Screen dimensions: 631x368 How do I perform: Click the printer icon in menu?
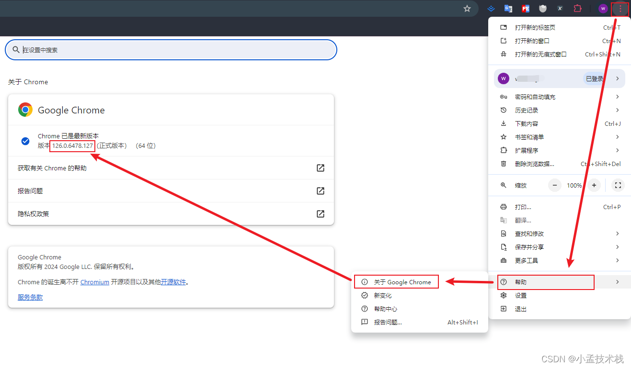(504, 207)
